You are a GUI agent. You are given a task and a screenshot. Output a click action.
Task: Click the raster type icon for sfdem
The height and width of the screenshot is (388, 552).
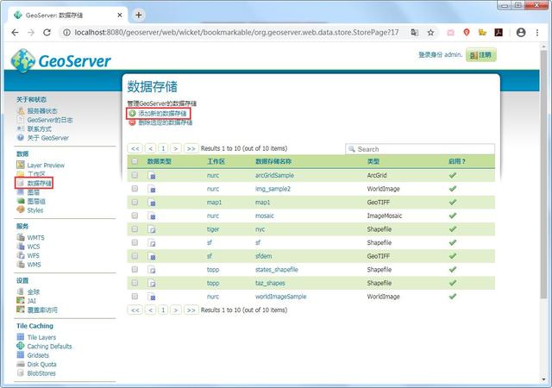[152, 256]
